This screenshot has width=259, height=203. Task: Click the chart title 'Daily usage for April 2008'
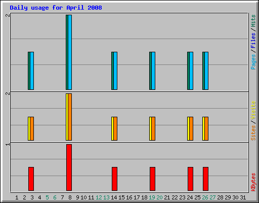coord(56,8)
